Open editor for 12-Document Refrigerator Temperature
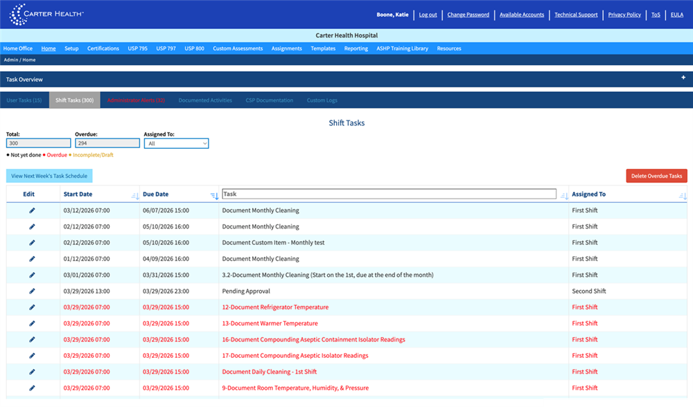693x407 pixels. tap(32, 307)
